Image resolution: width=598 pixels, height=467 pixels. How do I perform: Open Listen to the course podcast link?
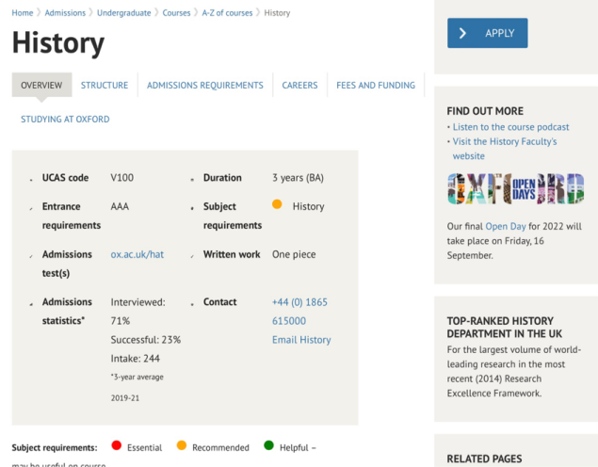pyautogui.click(x=510, y=127)
